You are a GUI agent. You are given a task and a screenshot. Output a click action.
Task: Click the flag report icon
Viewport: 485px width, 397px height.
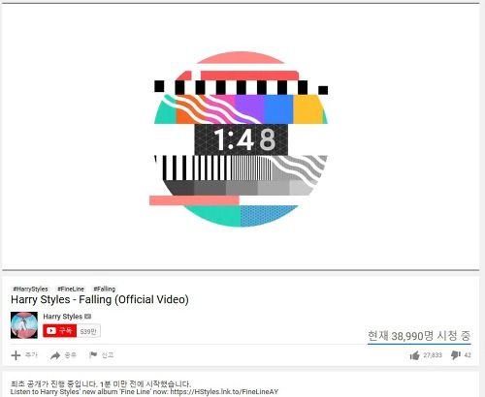(x=93, y=355)
